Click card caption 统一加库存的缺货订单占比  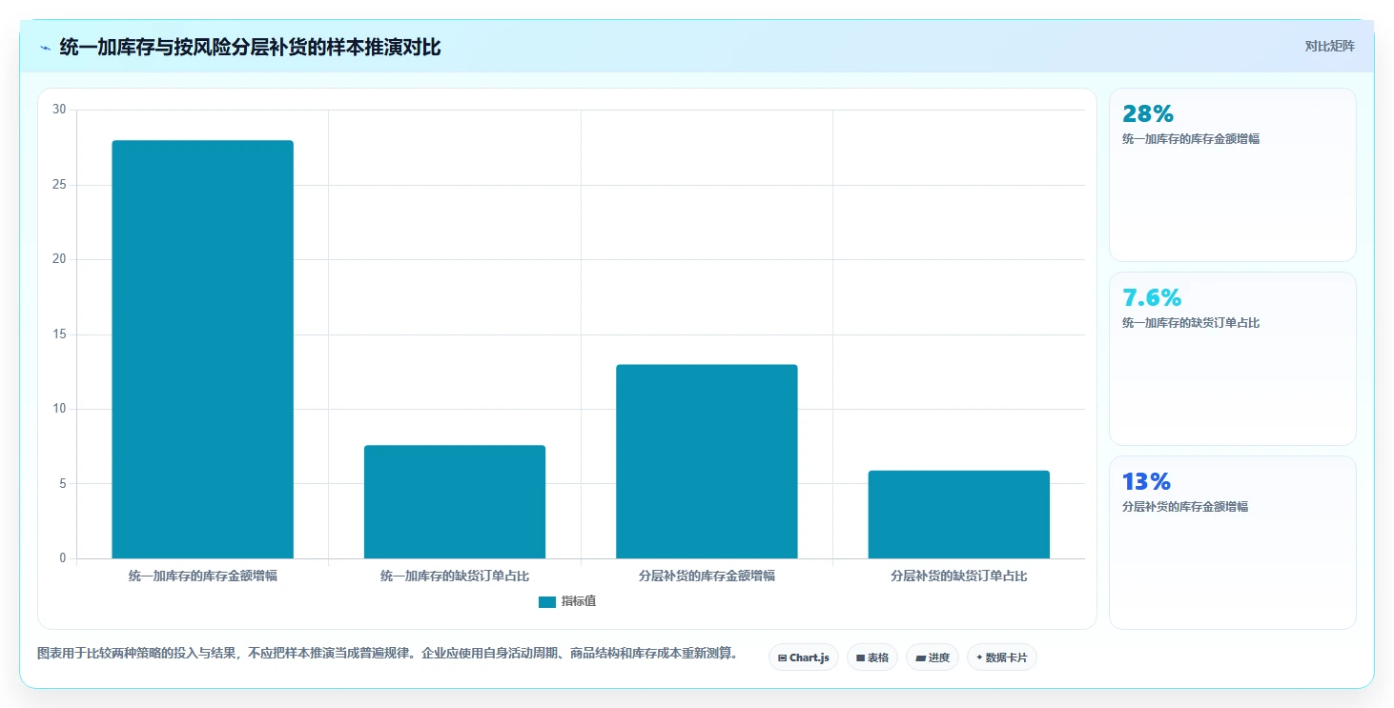coord(1191,323)
